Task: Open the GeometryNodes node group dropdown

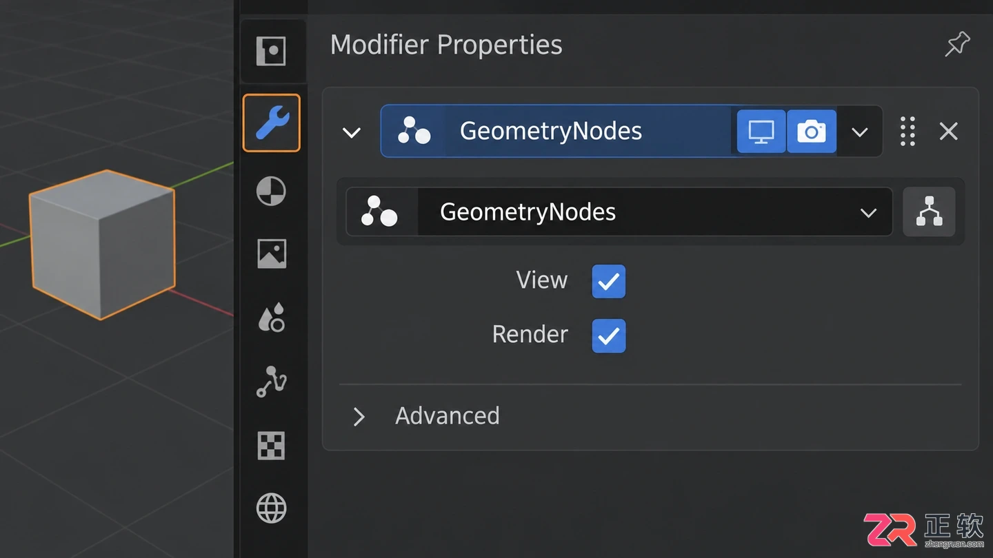Action: click(x=655, y=212)
